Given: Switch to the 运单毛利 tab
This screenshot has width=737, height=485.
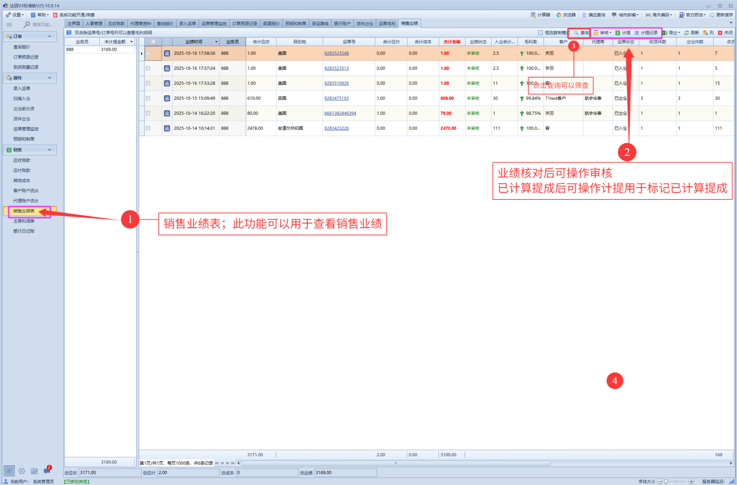Looking at the screenshot, I should click(387, 24).
